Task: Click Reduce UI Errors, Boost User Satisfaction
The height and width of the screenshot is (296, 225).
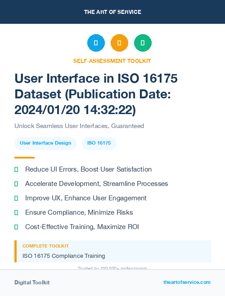Action: 89,169
